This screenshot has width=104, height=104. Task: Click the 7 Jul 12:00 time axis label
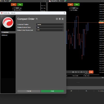(x=75, y=76)
